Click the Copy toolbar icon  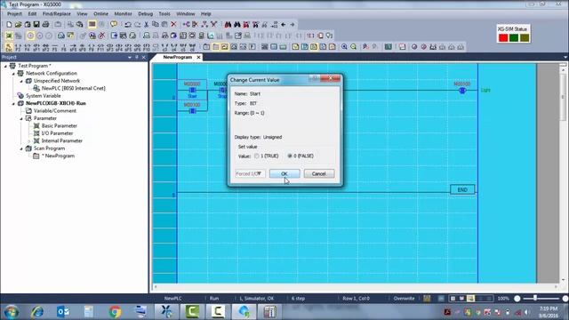click(156, 24)
